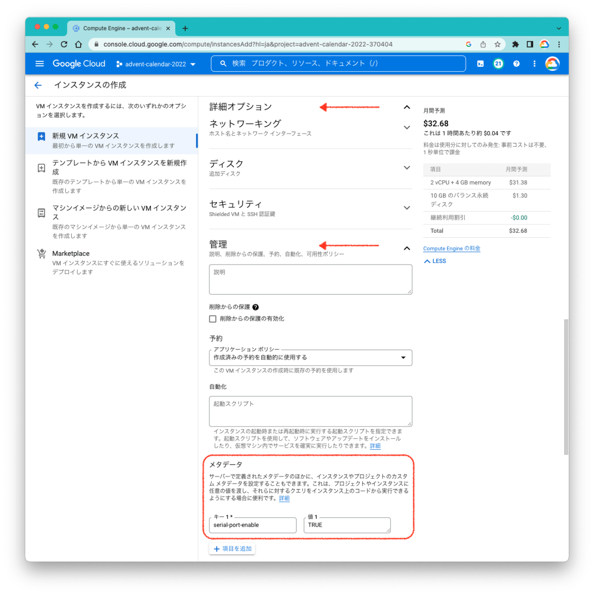Expand the ネットワーキング section

[x=407, y=127]
